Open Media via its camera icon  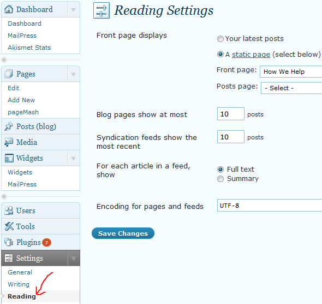coord(9,142)
